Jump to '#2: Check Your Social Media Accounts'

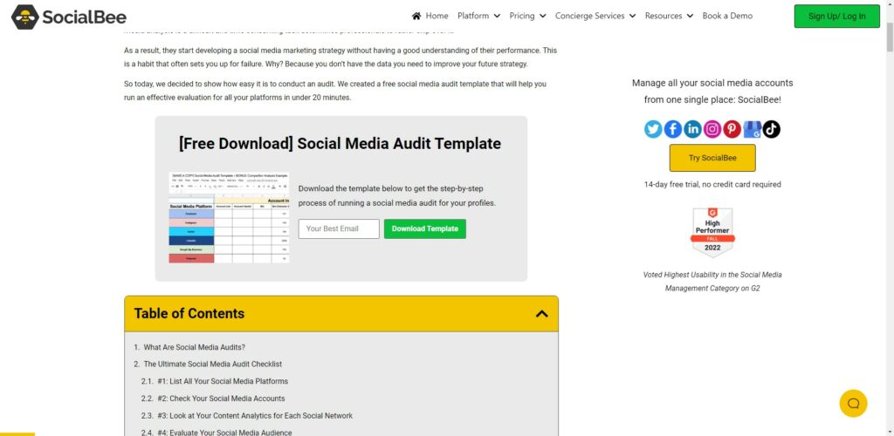[x=221, y=399]
